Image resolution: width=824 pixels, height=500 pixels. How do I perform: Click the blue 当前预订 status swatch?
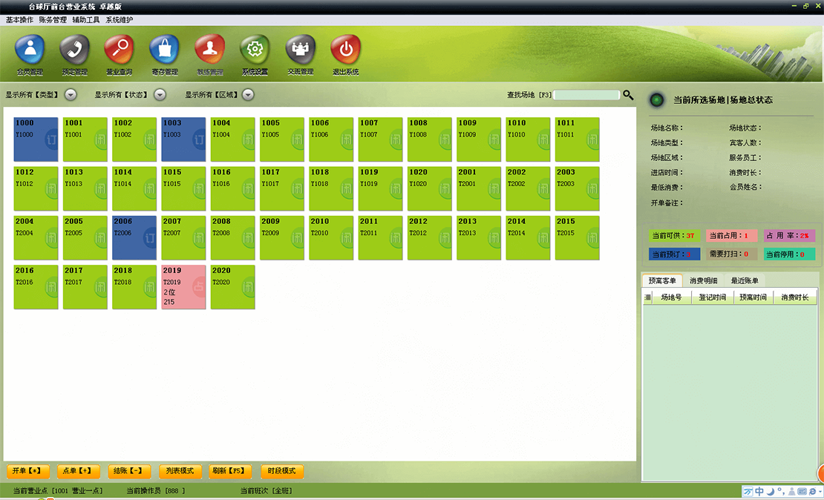[674, 254]
